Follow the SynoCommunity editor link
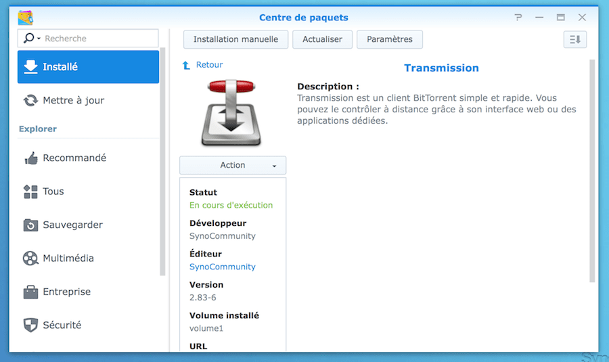 click(222, 267)
